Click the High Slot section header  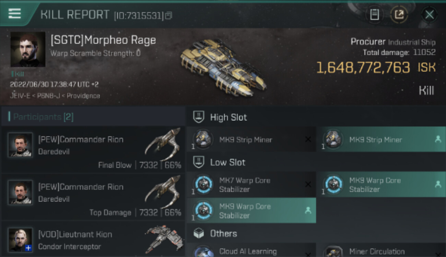point(228,117)
